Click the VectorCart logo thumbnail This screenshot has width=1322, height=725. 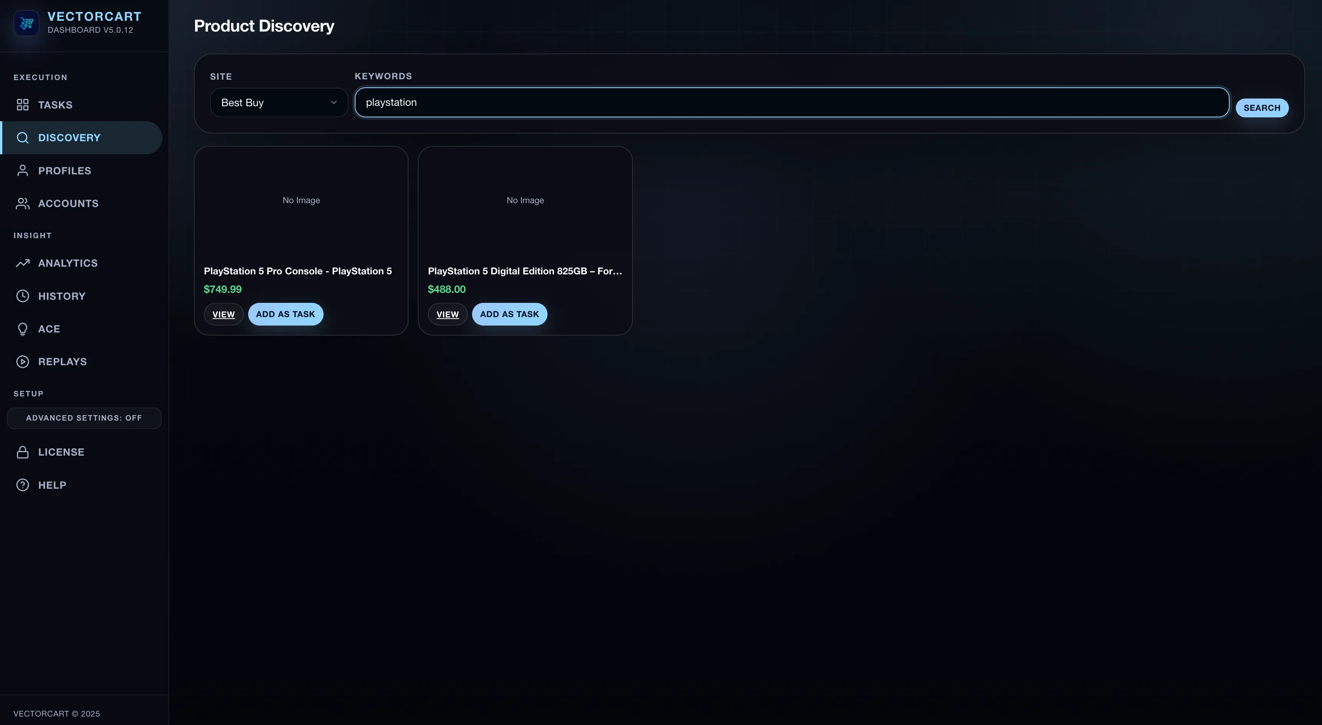click(26, 23)
